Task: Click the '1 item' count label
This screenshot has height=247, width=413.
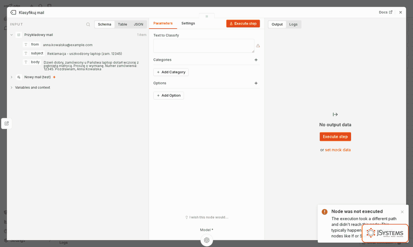Action: point(142,34)
